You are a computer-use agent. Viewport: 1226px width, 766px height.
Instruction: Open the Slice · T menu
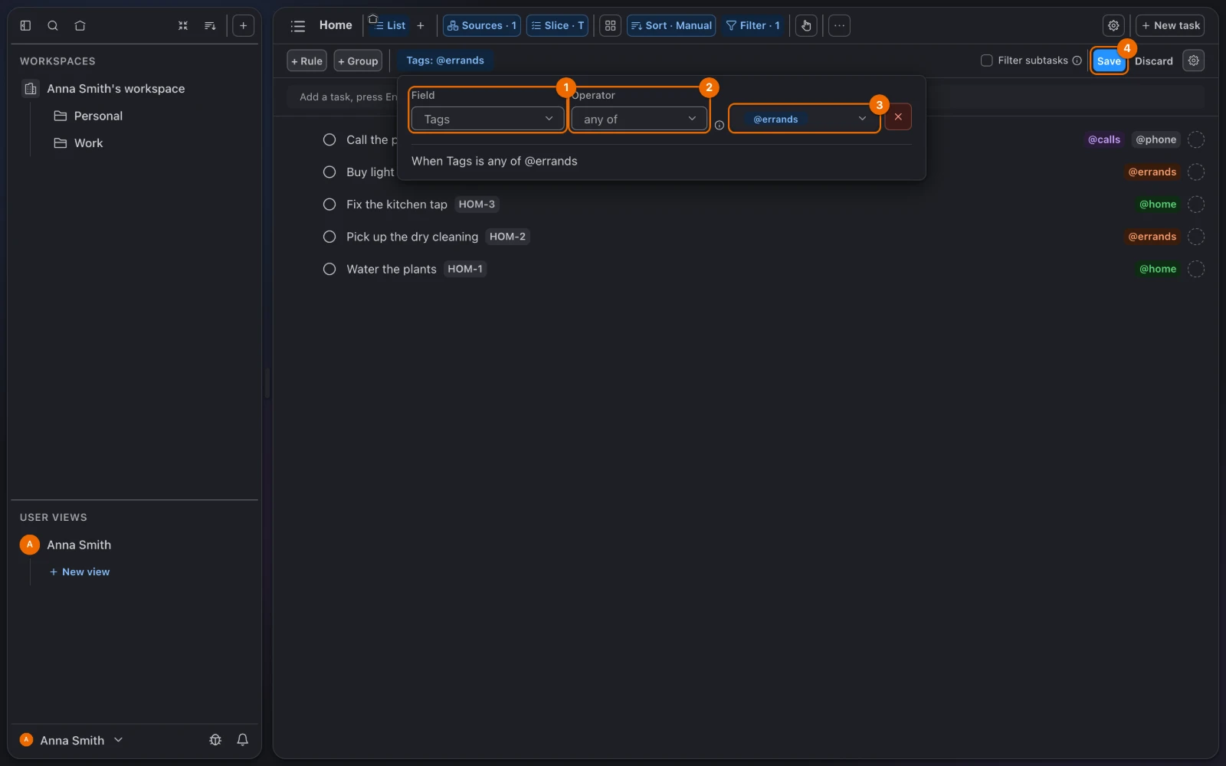[x=557, y=25]
